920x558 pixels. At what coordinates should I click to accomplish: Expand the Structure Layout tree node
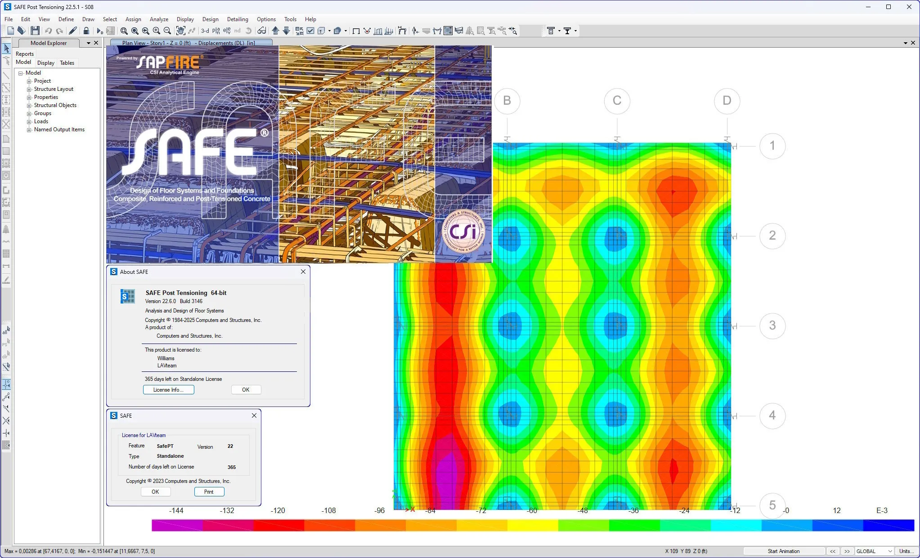pos(29,89)
